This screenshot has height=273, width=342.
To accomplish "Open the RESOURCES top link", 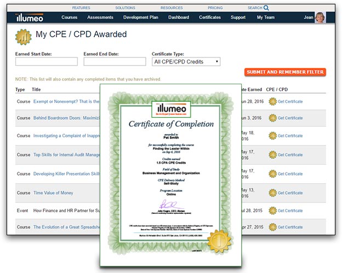I will [x=172, y=8].
